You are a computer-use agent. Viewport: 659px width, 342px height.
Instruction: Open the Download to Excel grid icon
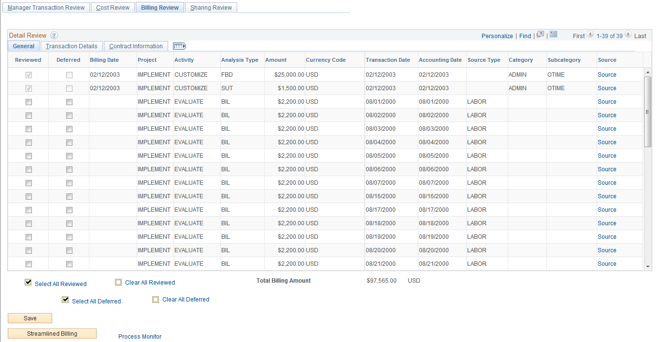click(553, 35)
